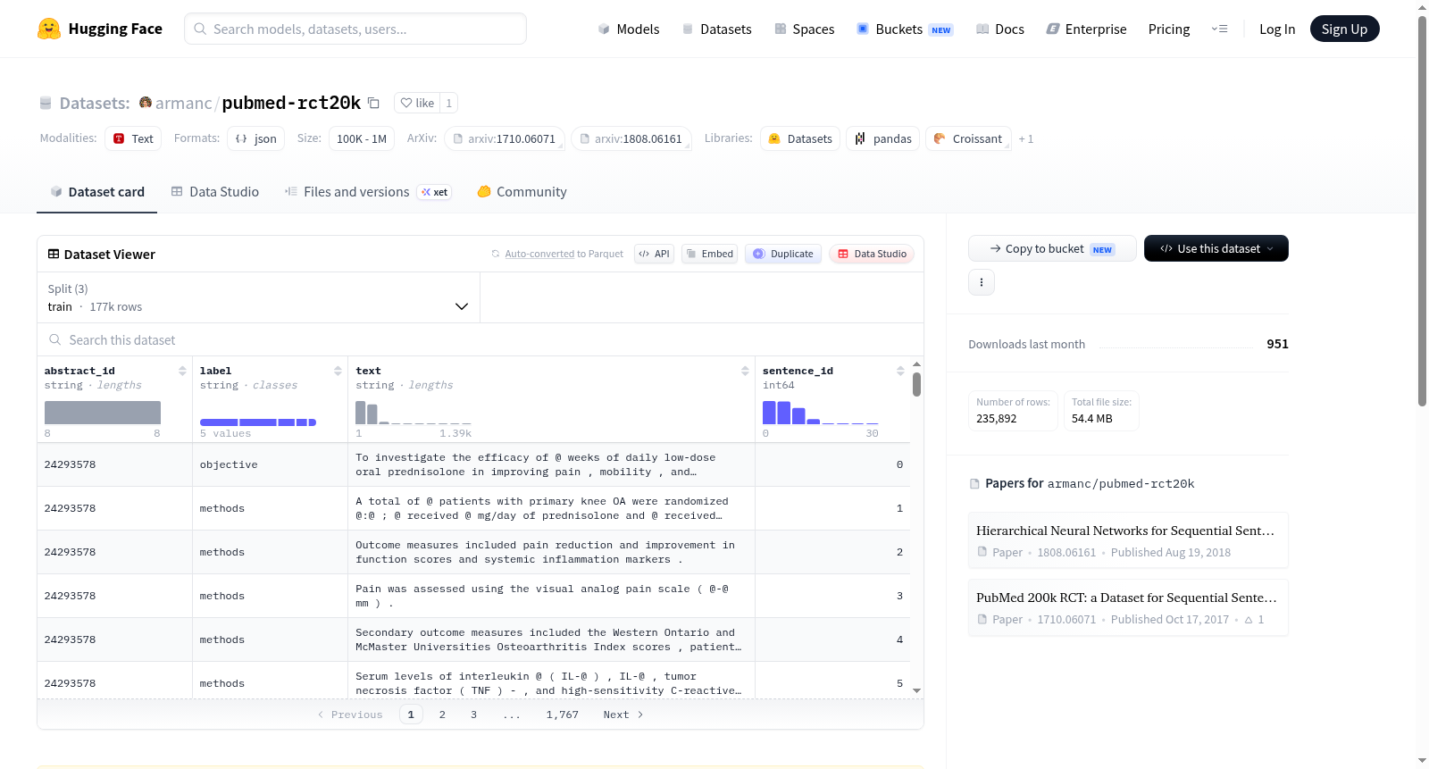
Task: Open the Models page
Action: coord(628,29)
